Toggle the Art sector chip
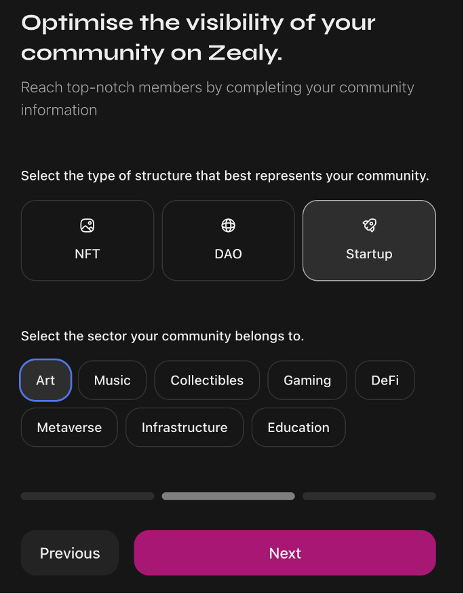The height and width of the screenshot is (594, 464). point(45,380)
